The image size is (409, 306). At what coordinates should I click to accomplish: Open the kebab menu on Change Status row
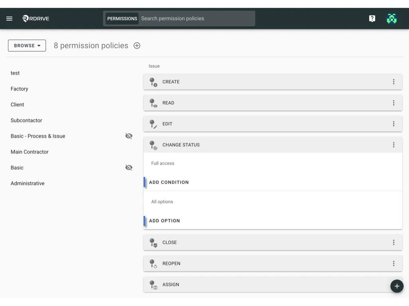(394, 145)
